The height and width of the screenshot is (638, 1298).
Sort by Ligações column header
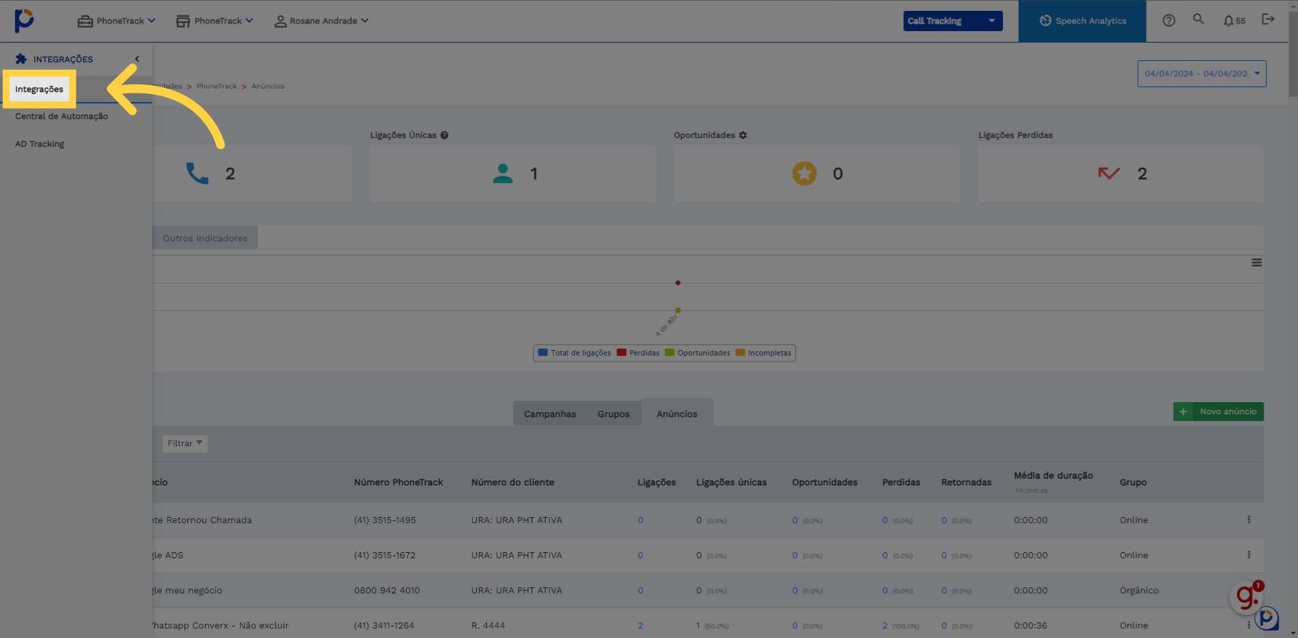point(657,482)
